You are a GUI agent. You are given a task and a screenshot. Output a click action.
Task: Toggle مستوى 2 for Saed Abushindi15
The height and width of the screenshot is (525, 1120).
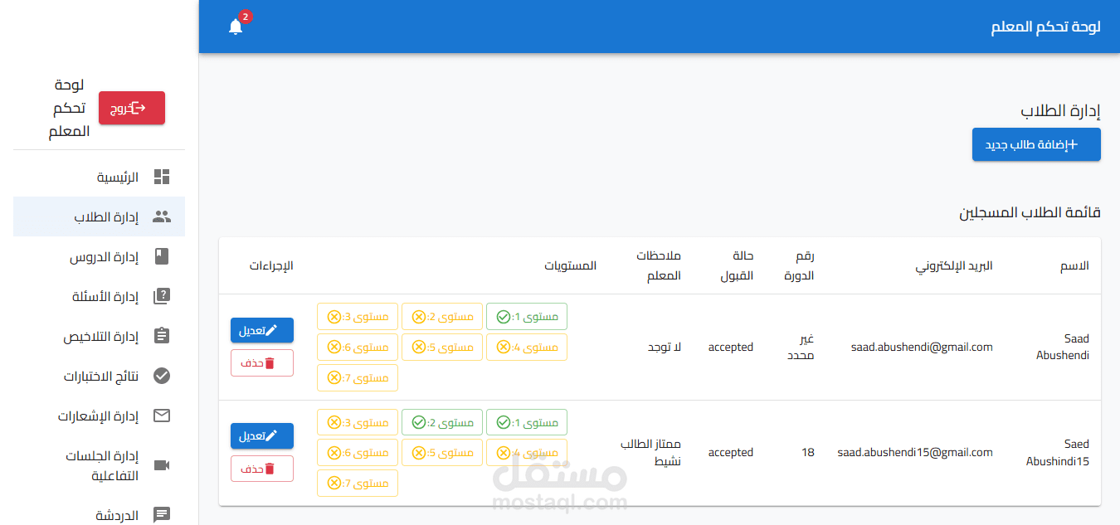click(x=442, y=421)
